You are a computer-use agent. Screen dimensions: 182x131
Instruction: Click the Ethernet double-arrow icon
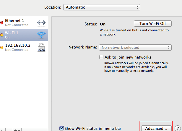click(41, 22)
